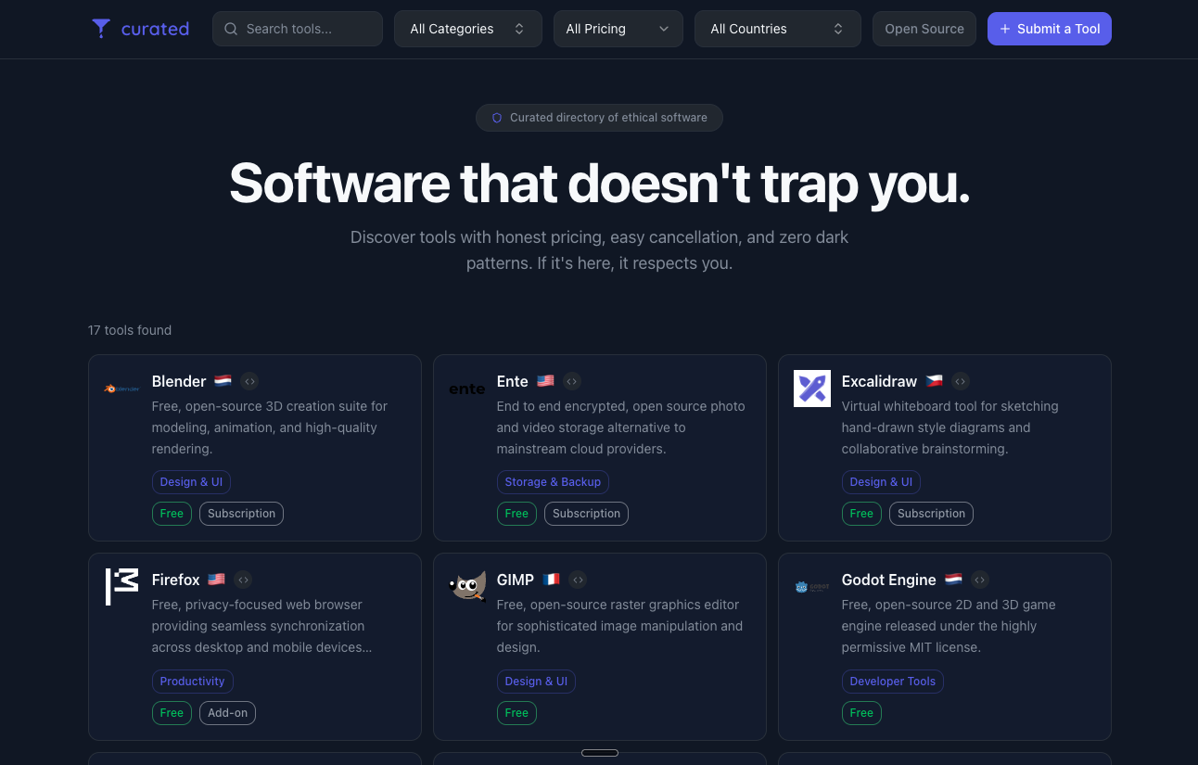Click the Ente logo icon

tap(466, 389)
